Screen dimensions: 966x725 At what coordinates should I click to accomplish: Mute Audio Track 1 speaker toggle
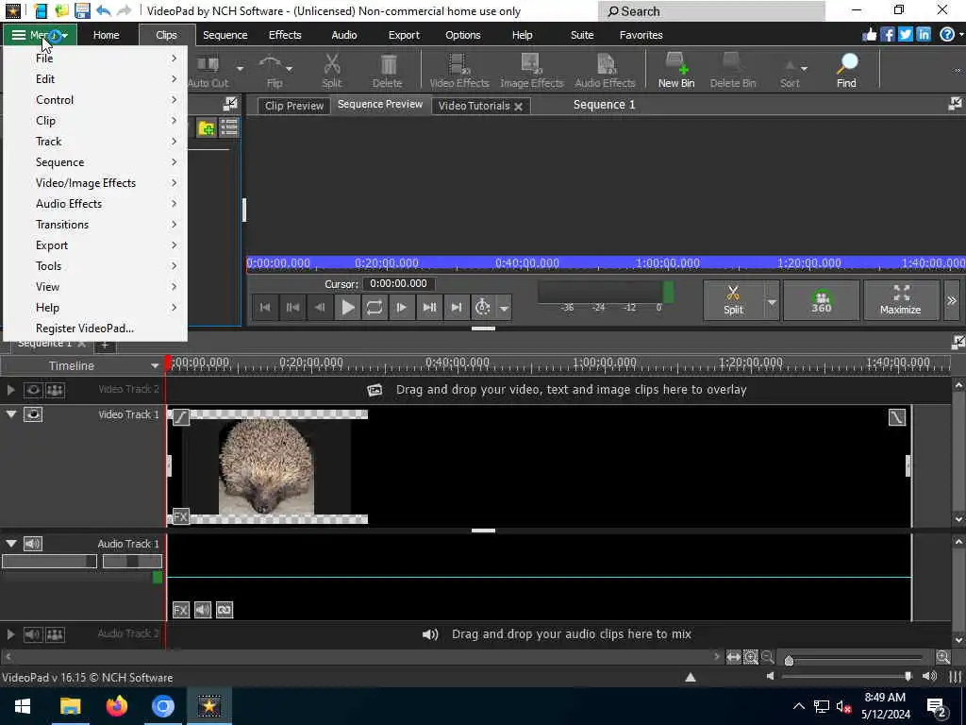33,543
